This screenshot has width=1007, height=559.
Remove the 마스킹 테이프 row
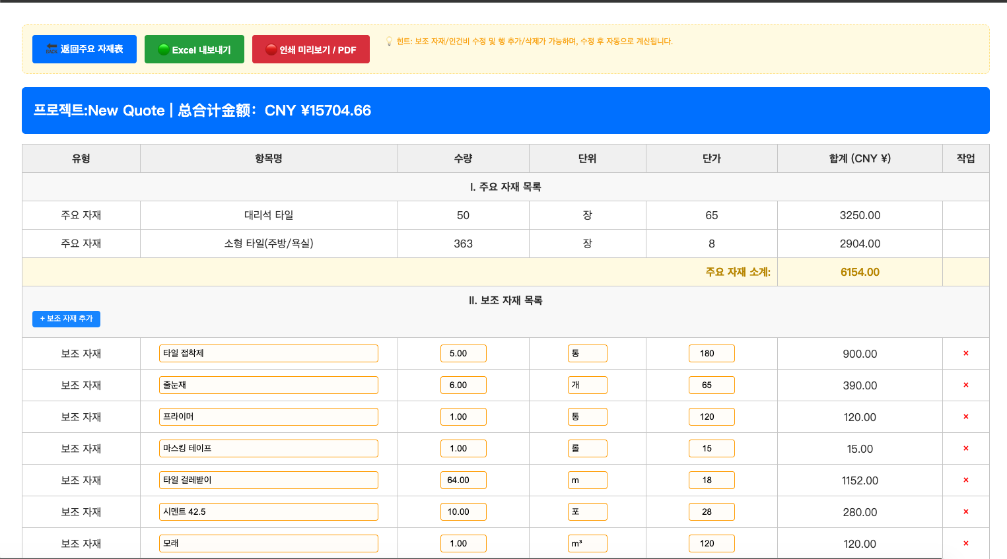coord(965,448)
